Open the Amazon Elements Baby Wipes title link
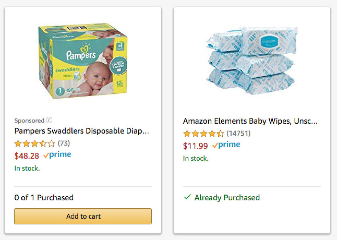This screenshot has width=337, height=240. click(250, 121)
